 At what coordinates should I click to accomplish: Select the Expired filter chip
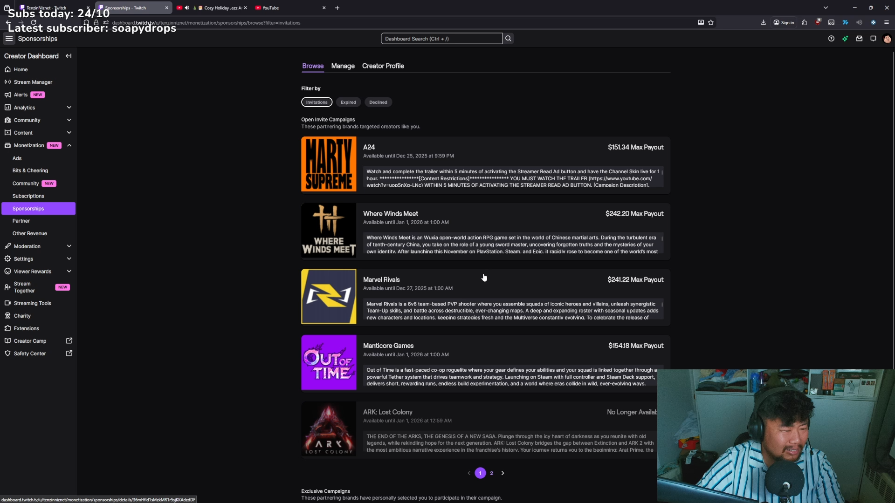click(348, 102)
